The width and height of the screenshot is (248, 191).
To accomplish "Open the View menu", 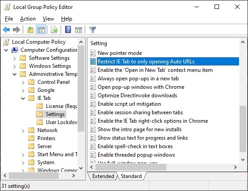I will coord(48,19).
